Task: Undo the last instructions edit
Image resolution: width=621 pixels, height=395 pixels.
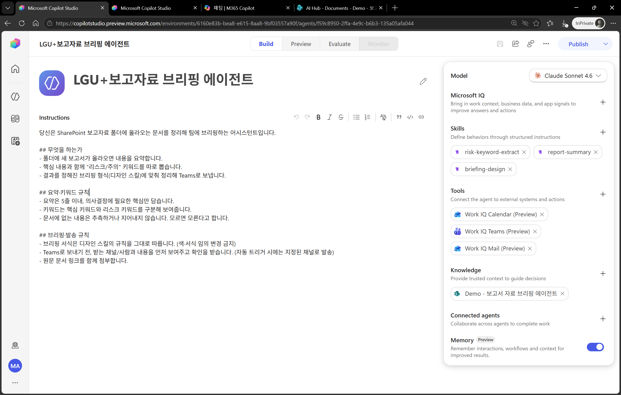Action: [297, 117]
